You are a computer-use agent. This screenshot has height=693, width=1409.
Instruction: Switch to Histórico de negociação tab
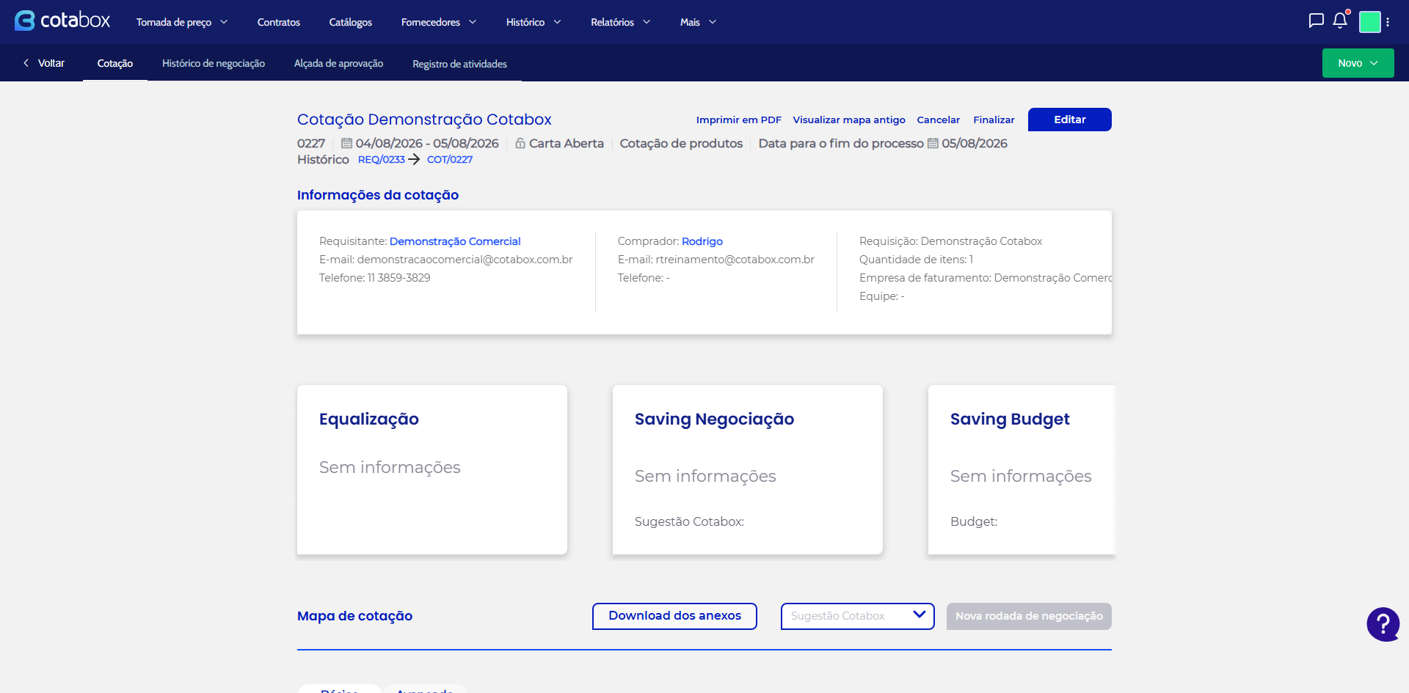point(214,63)
